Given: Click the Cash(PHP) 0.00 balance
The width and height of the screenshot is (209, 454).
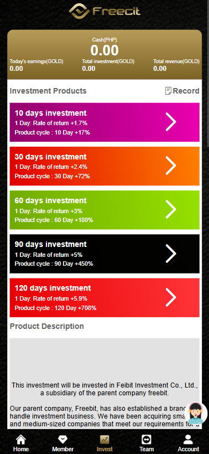Looking at the screenshot, I should click(104, 50).
